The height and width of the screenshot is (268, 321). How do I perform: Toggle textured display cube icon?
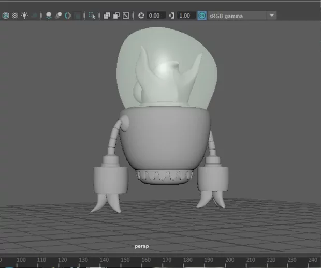[x=6, y=16]
